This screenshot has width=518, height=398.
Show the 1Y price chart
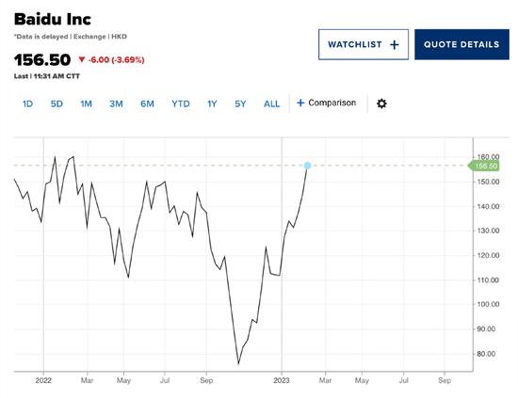point(212,103)
